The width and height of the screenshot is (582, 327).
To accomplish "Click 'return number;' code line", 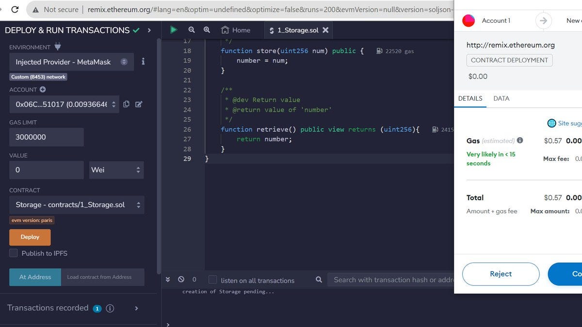I will [264, 139].
